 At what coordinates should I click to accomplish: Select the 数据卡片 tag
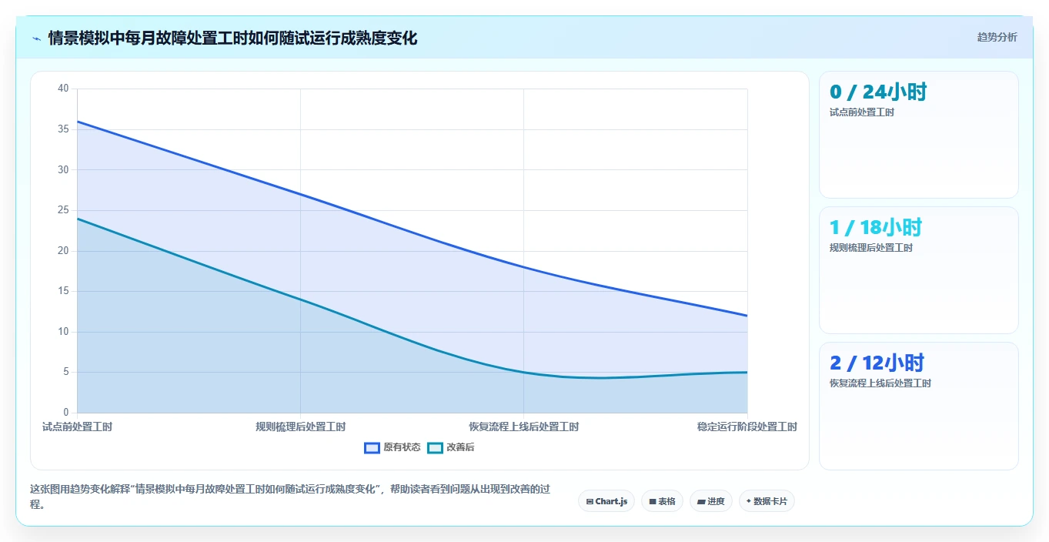(767, 501)
